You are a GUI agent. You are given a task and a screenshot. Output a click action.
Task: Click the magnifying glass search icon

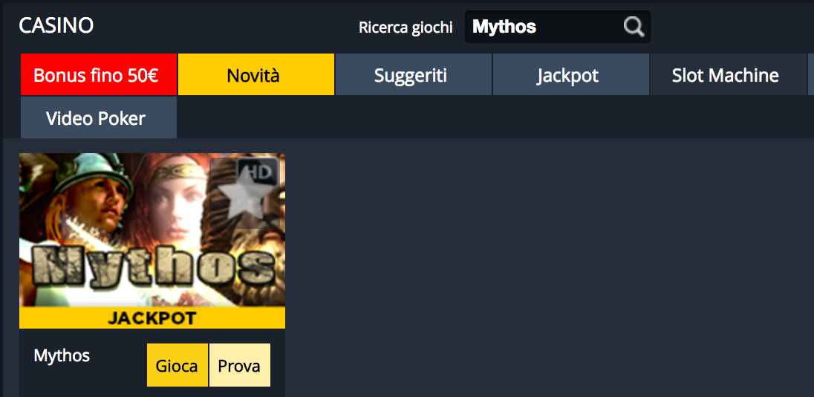634,27
